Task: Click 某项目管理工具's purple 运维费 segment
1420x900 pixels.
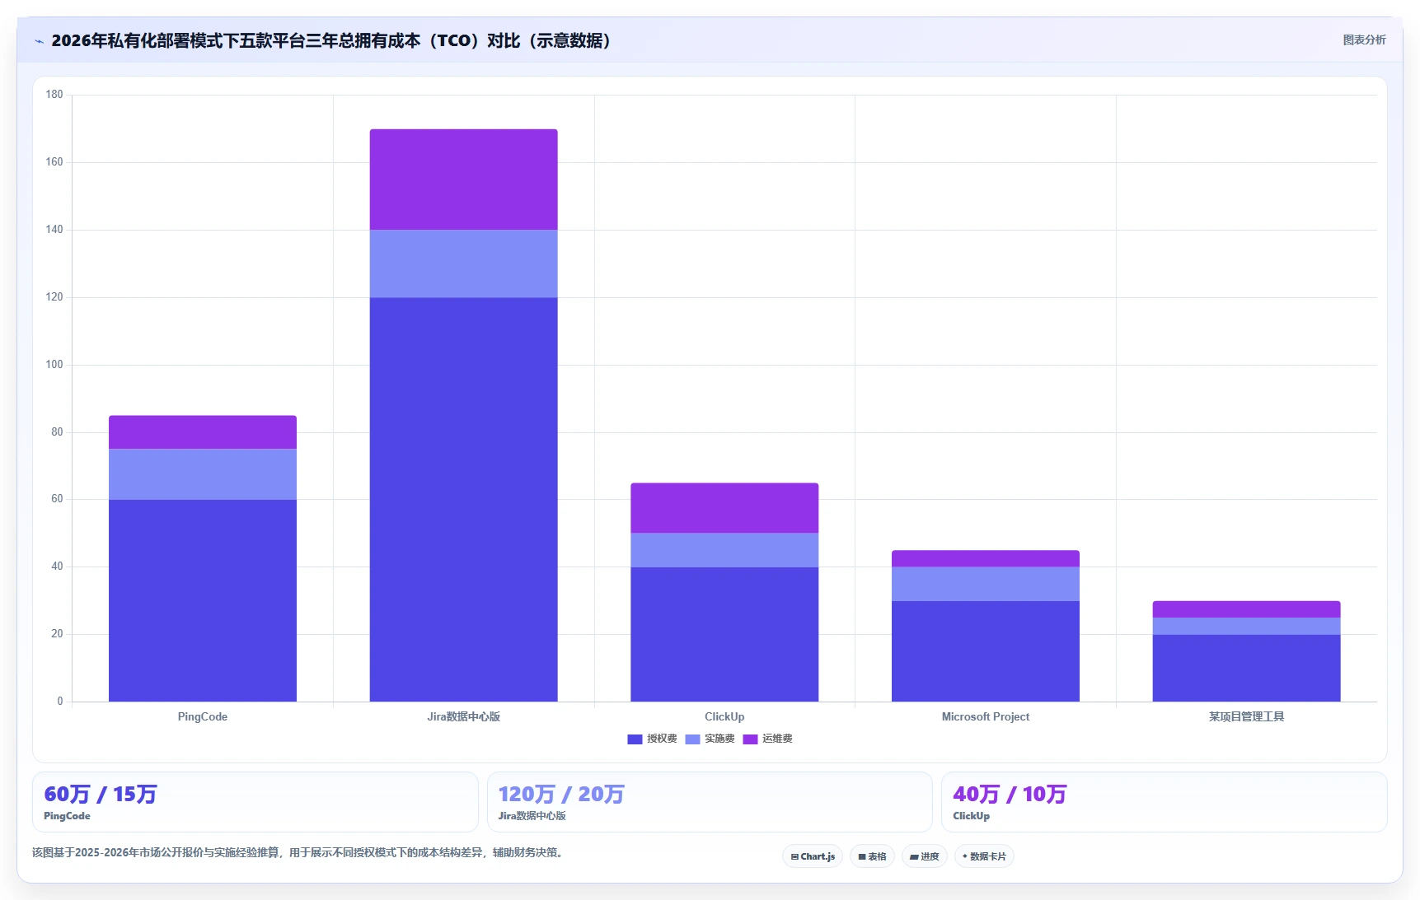Action: (x=1247, y=609)
